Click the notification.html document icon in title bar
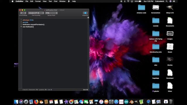Viewport: 187px width, 105px height. click(x=44, y=10)
